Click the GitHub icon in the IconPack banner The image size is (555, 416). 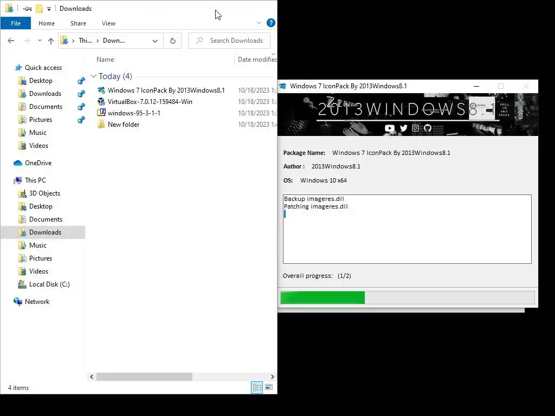tap(428, 128)
